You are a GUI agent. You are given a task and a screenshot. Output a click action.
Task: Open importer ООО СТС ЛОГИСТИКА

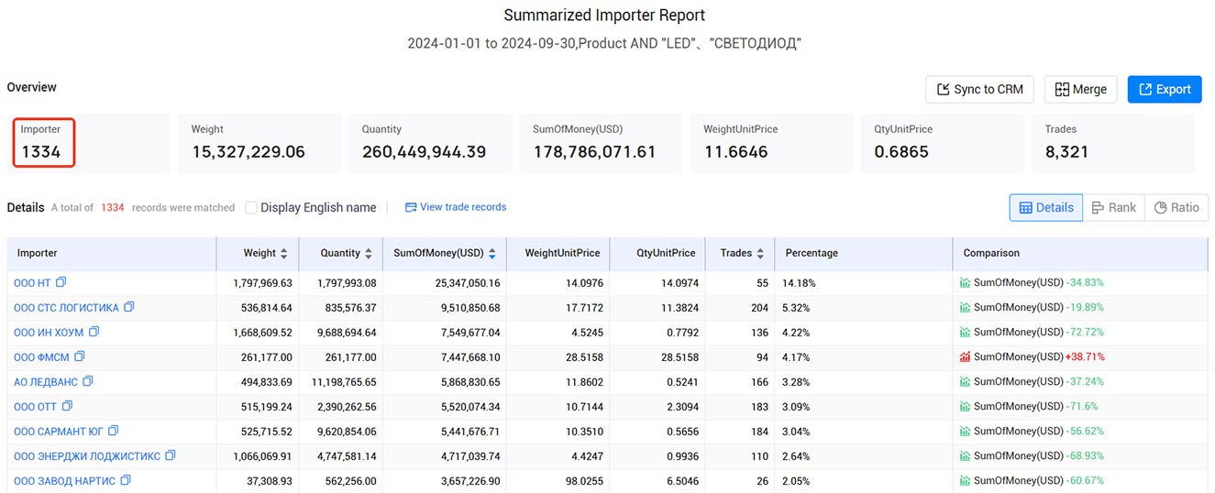66,308
